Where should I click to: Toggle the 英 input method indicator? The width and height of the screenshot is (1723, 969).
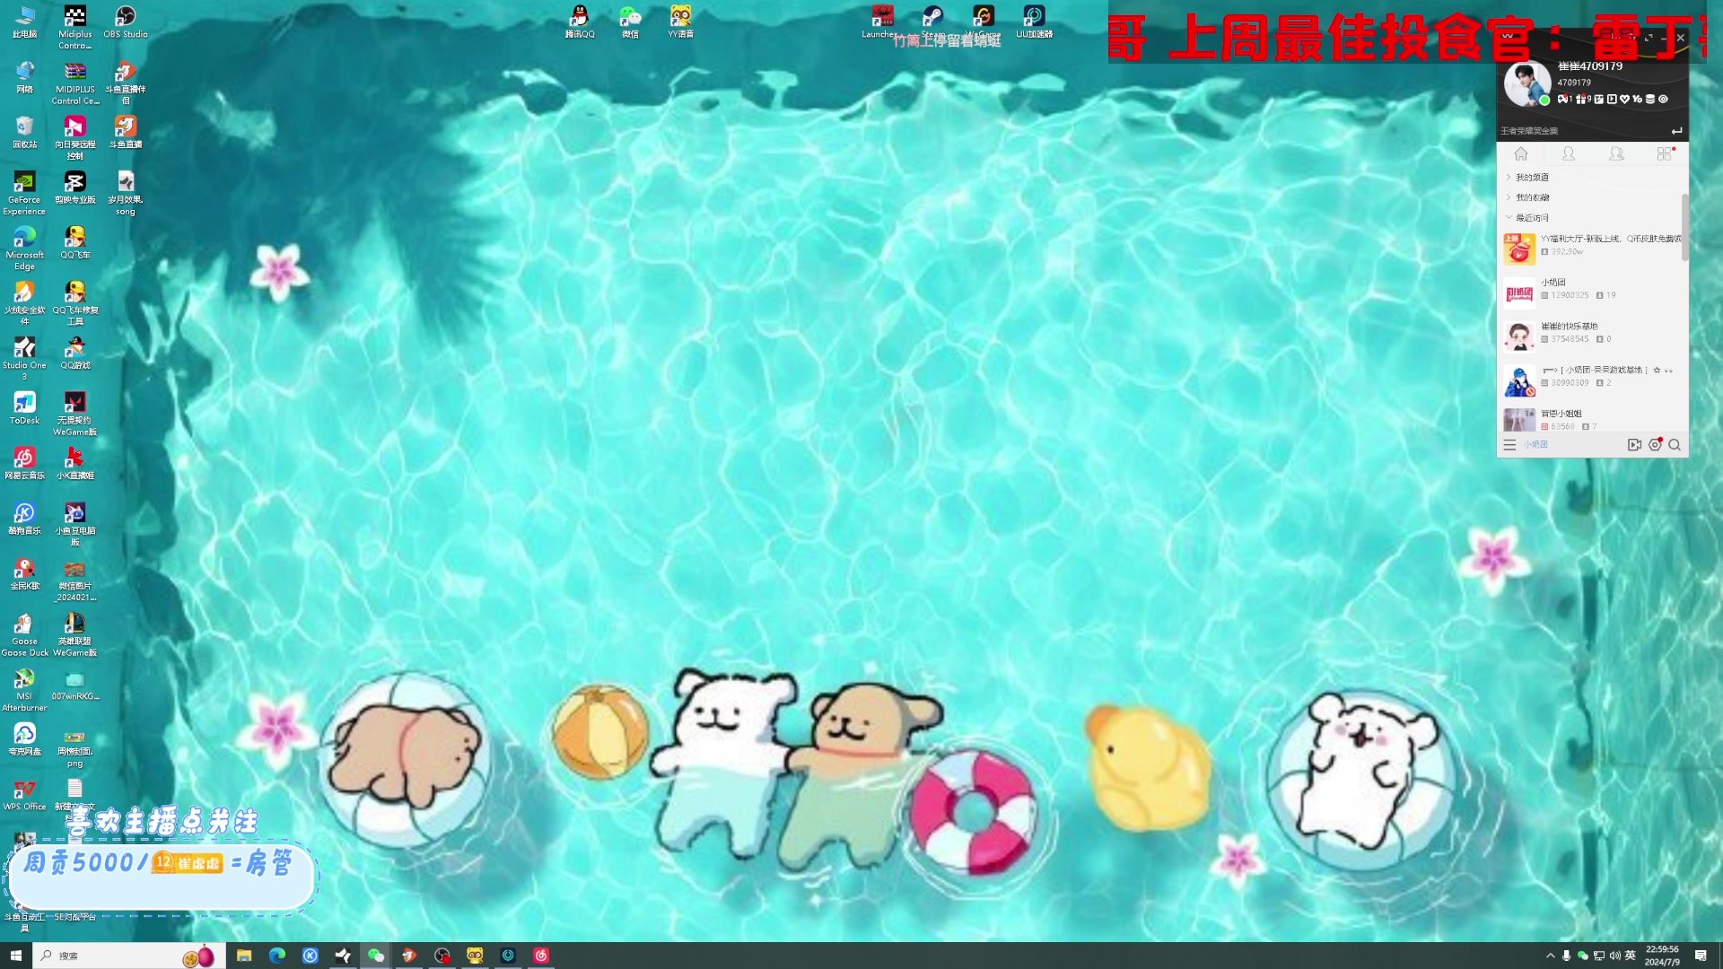point(1631,956)
